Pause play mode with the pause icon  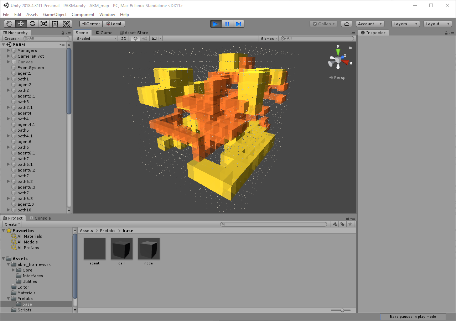click(x=227, y=23)
